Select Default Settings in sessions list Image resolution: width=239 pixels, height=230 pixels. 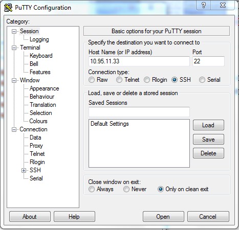coord(110,124)
